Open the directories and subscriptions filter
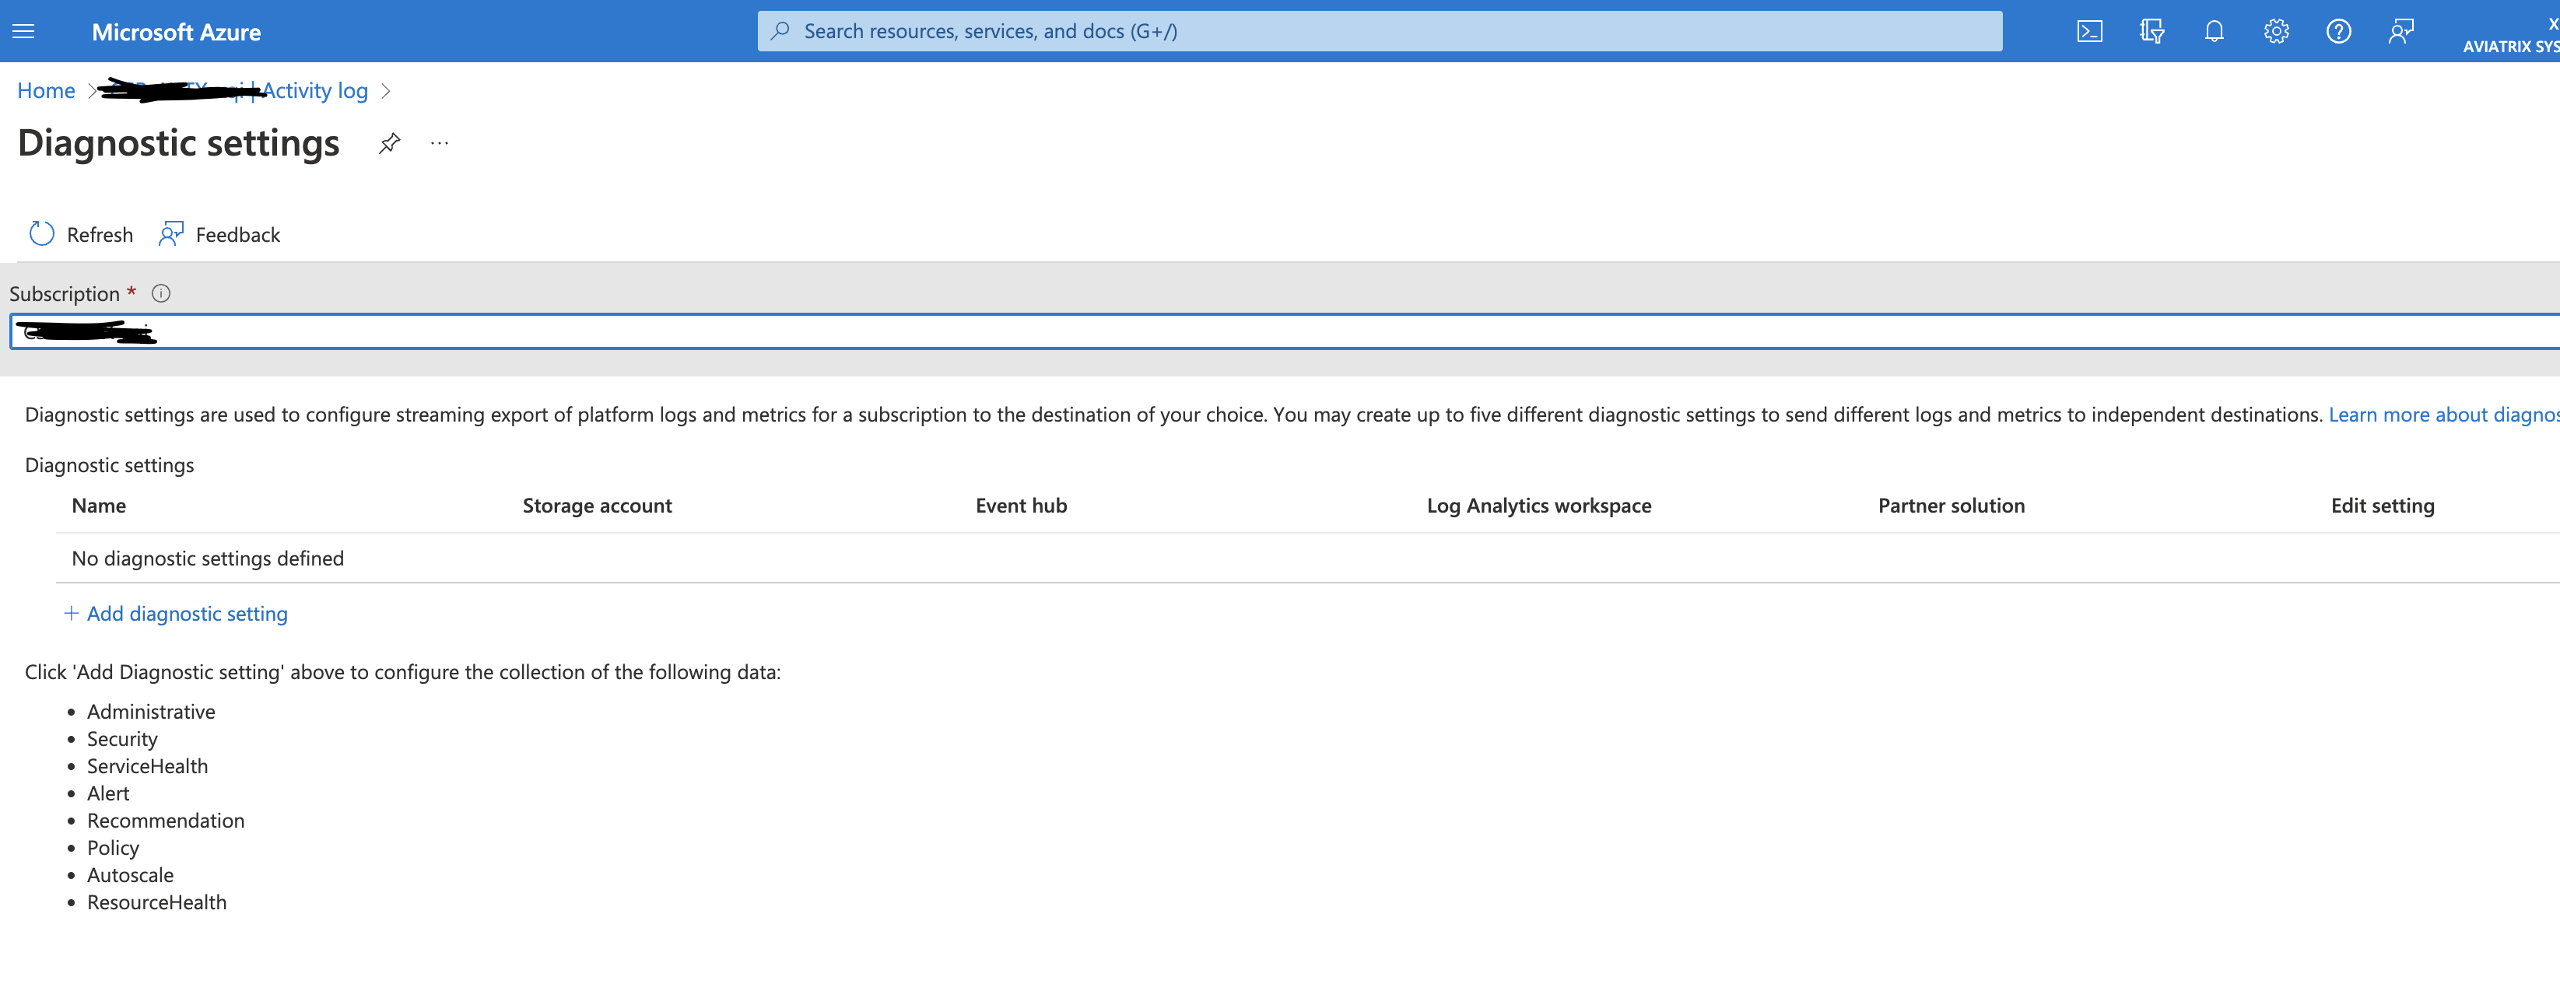The image size is (2560, 991). pos(2152,31)
